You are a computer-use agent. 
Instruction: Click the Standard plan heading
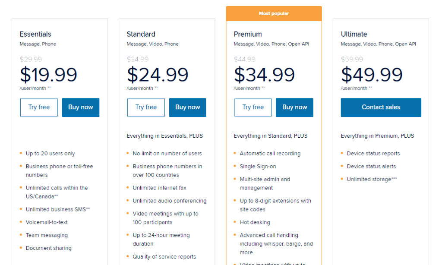pyautogui.click(x=141, y=34)
